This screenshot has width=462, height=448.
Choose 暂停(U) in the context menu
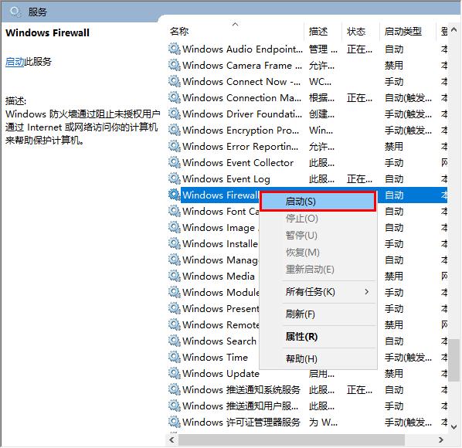[318, 236]
